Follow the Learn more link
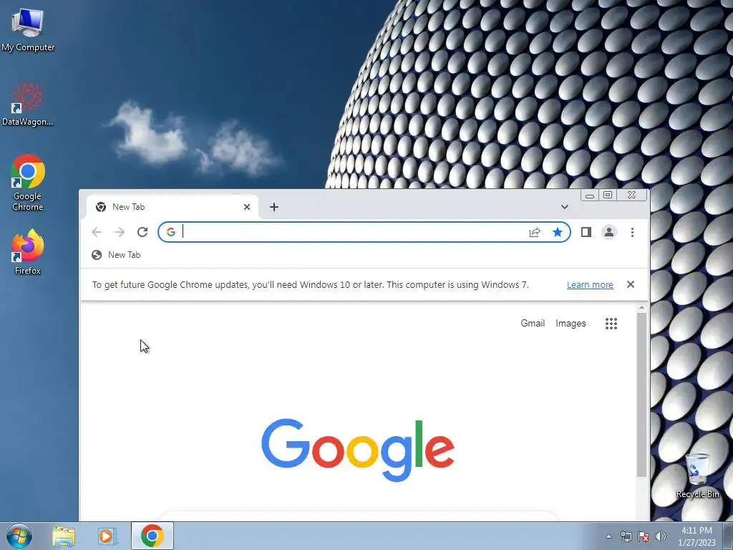733x550 pixels. coord(590,285)
